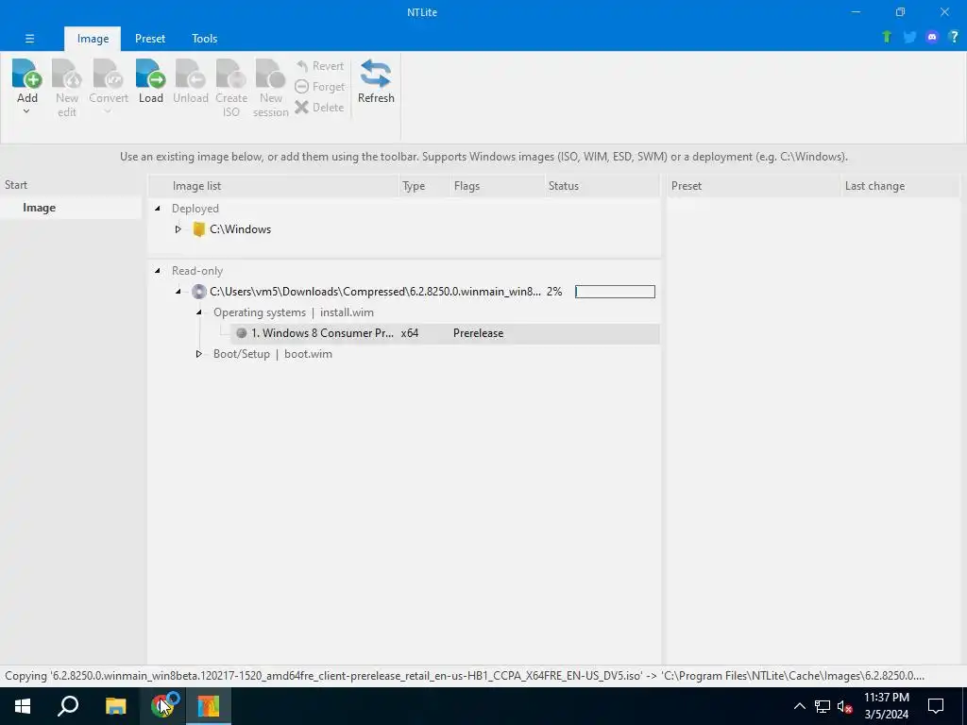Click the Windows 8 entry status dot icon
Image resolution: width=967 pixels, height=725 pixels.
241,333
